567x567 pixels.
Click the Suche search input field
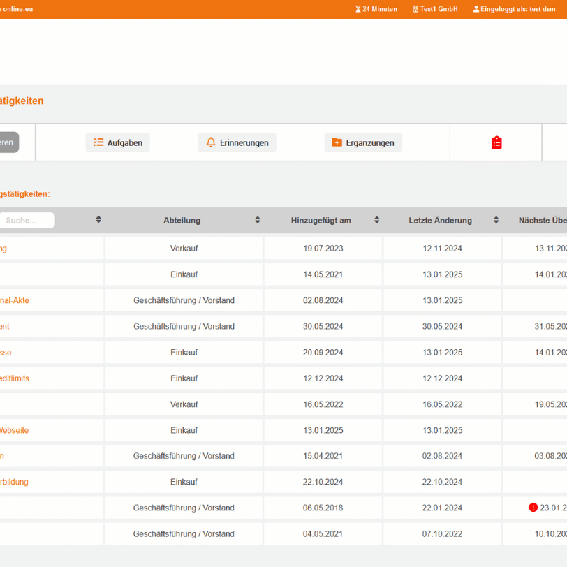click(x=27, y=221)
